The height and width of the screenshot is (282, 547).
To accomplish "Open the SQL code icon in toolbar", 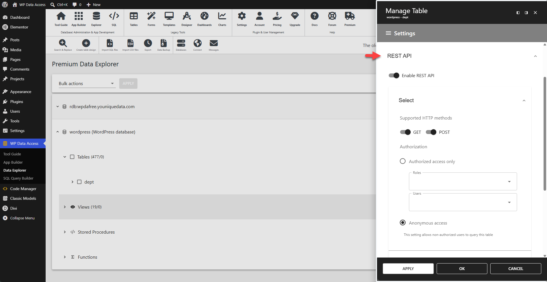I will pos(114,19).
